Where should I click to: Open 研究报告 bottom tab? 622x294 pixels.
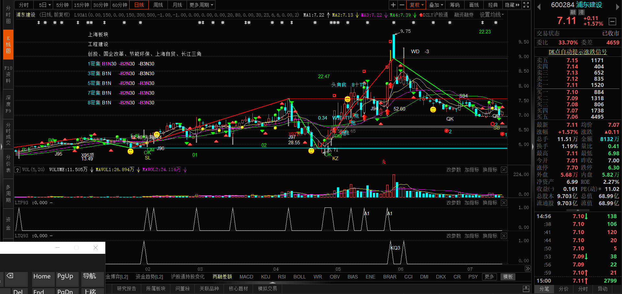tap(127, 288)
